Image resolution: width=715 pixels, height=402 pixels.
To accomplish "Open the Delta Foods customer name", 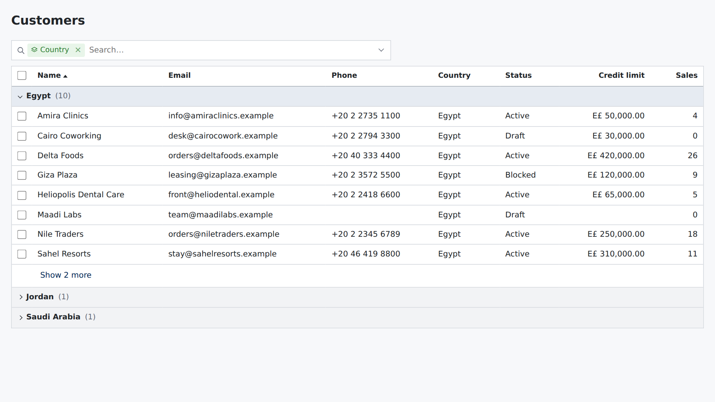I will 60,156.
